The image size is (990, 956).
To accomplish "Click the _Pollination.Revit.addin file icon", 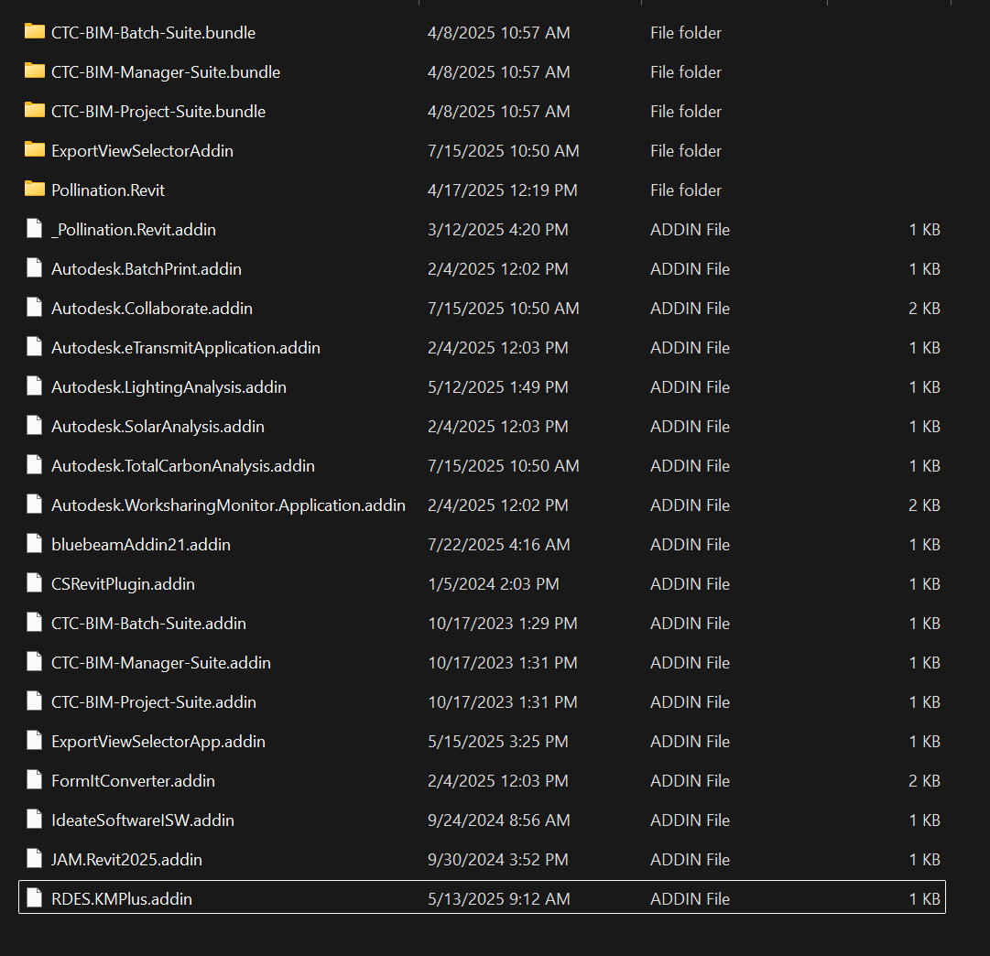I will (35, 229).
